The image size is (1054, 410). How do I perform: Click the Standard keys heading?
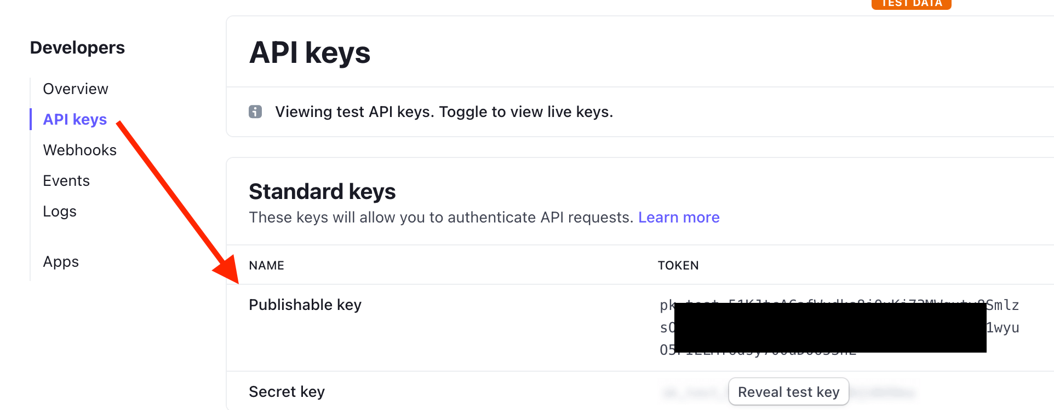(322, 192)
